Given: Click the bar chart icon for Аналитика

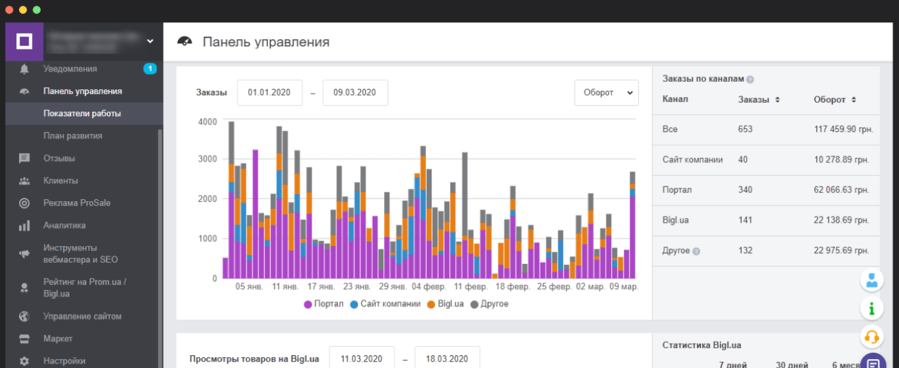Looking at the screenshot, I should [x=24, y=225].
